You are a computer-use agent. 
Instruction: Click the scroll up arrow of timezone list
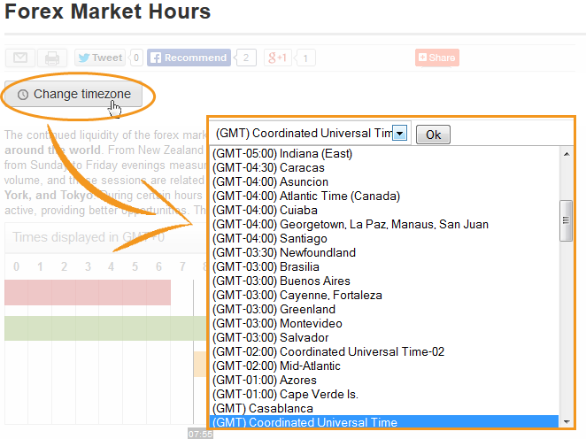567,153
